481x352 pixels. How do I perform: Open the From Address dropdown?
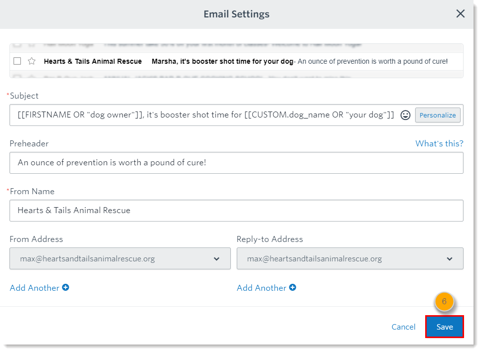click(x=217, y=258)
